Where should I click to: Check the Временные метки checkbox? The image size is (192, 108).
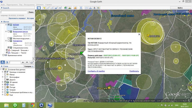(x=3, y=55)
